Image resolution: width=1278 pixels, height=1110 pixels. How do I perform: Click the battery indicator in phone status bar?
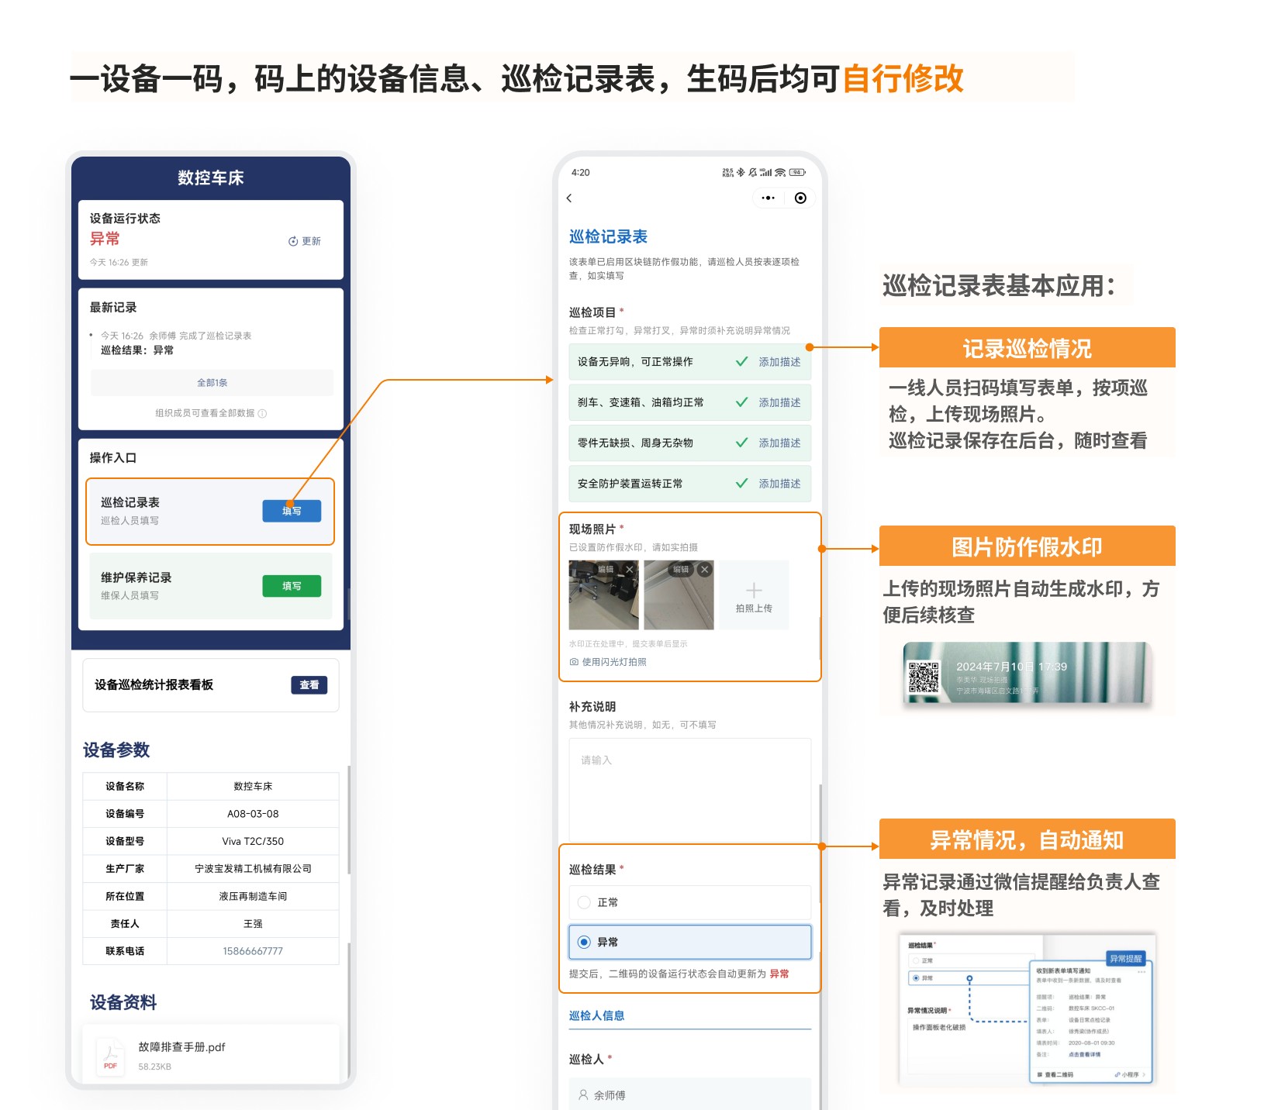tap(797, 172)
